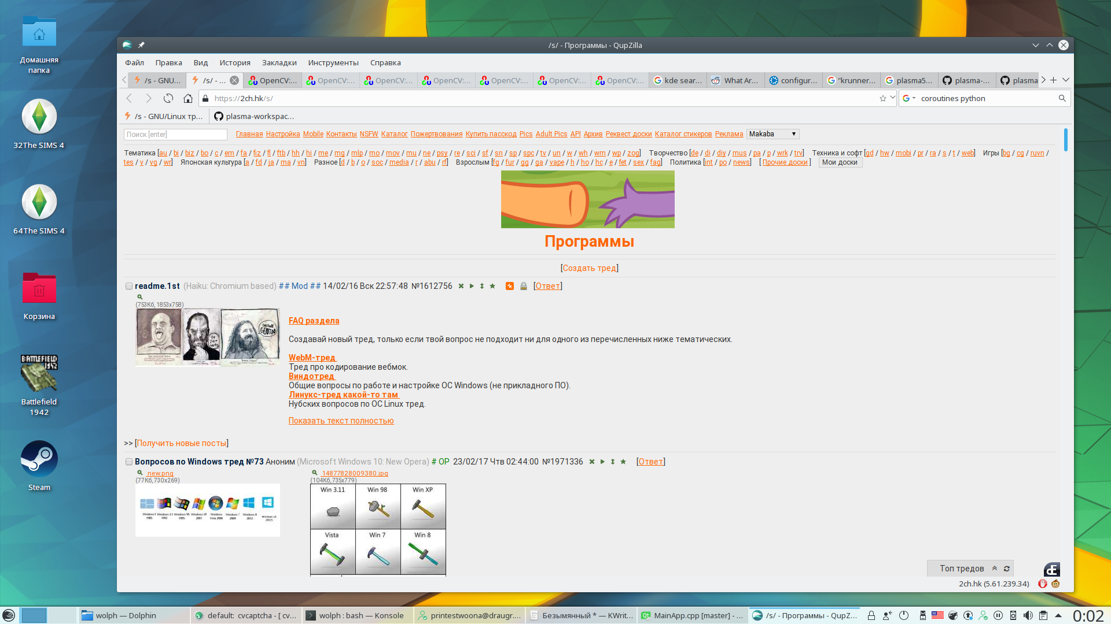Refresh the Топ тредов panel
This screenshot has width=1111, height=624.
[1007, 569]
